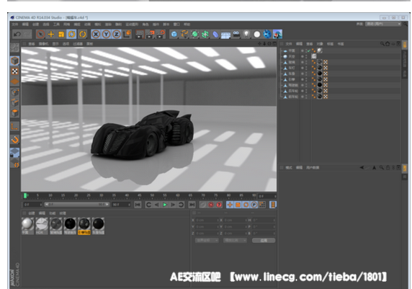Click the orange spline pen icon
This screenshot has width=412, height=289.
(x=184, y=35)
